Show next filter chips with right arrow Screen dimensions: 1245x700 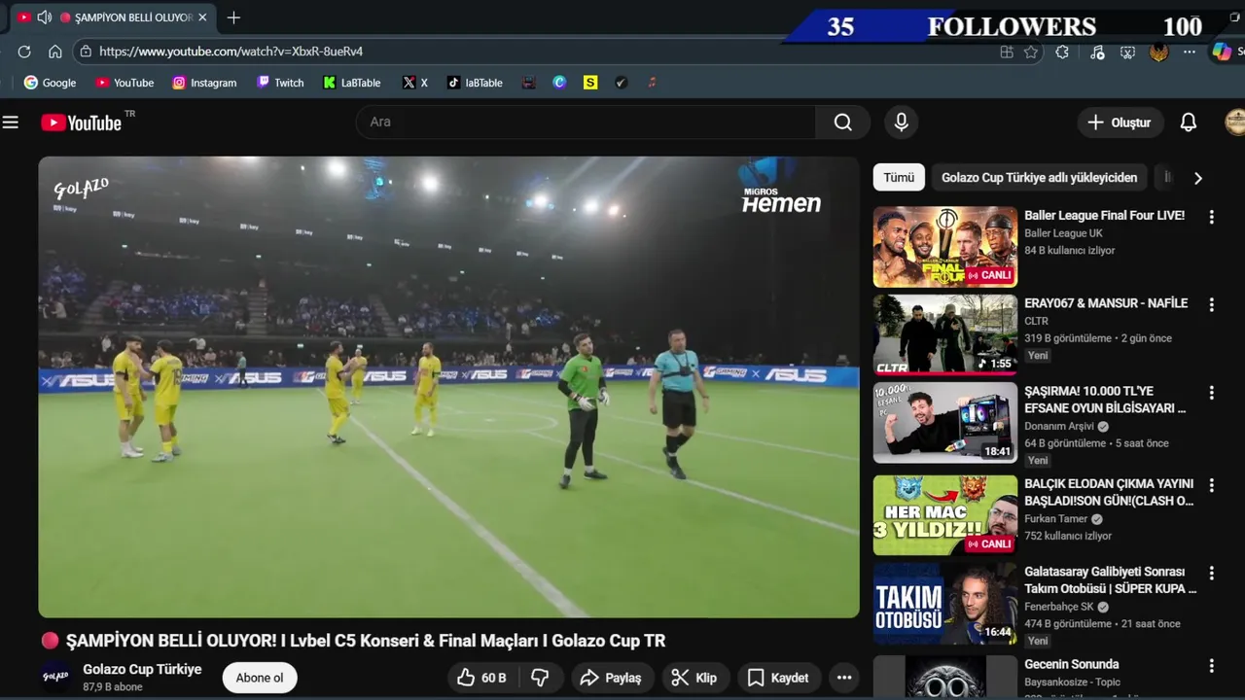(x=1197, y=178)
